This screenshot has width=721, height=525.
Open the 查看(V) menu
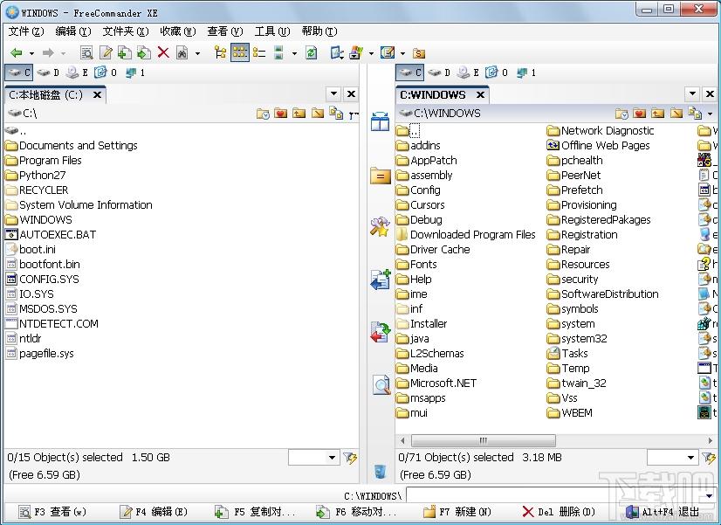click(225, 31)
